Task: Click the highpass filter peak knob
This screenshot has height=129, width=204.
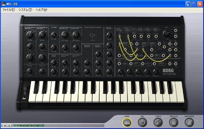Action: [x=65, y=47]
